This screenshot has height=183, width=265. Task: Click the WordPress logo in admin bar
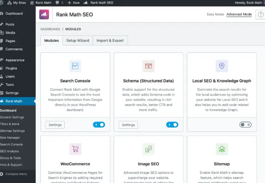point(2,3)
